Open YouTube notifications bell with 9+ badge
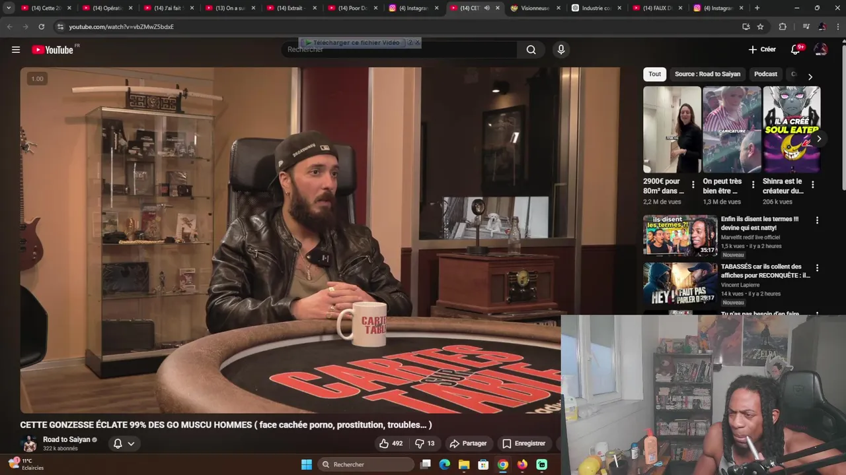 click(796, 49)
